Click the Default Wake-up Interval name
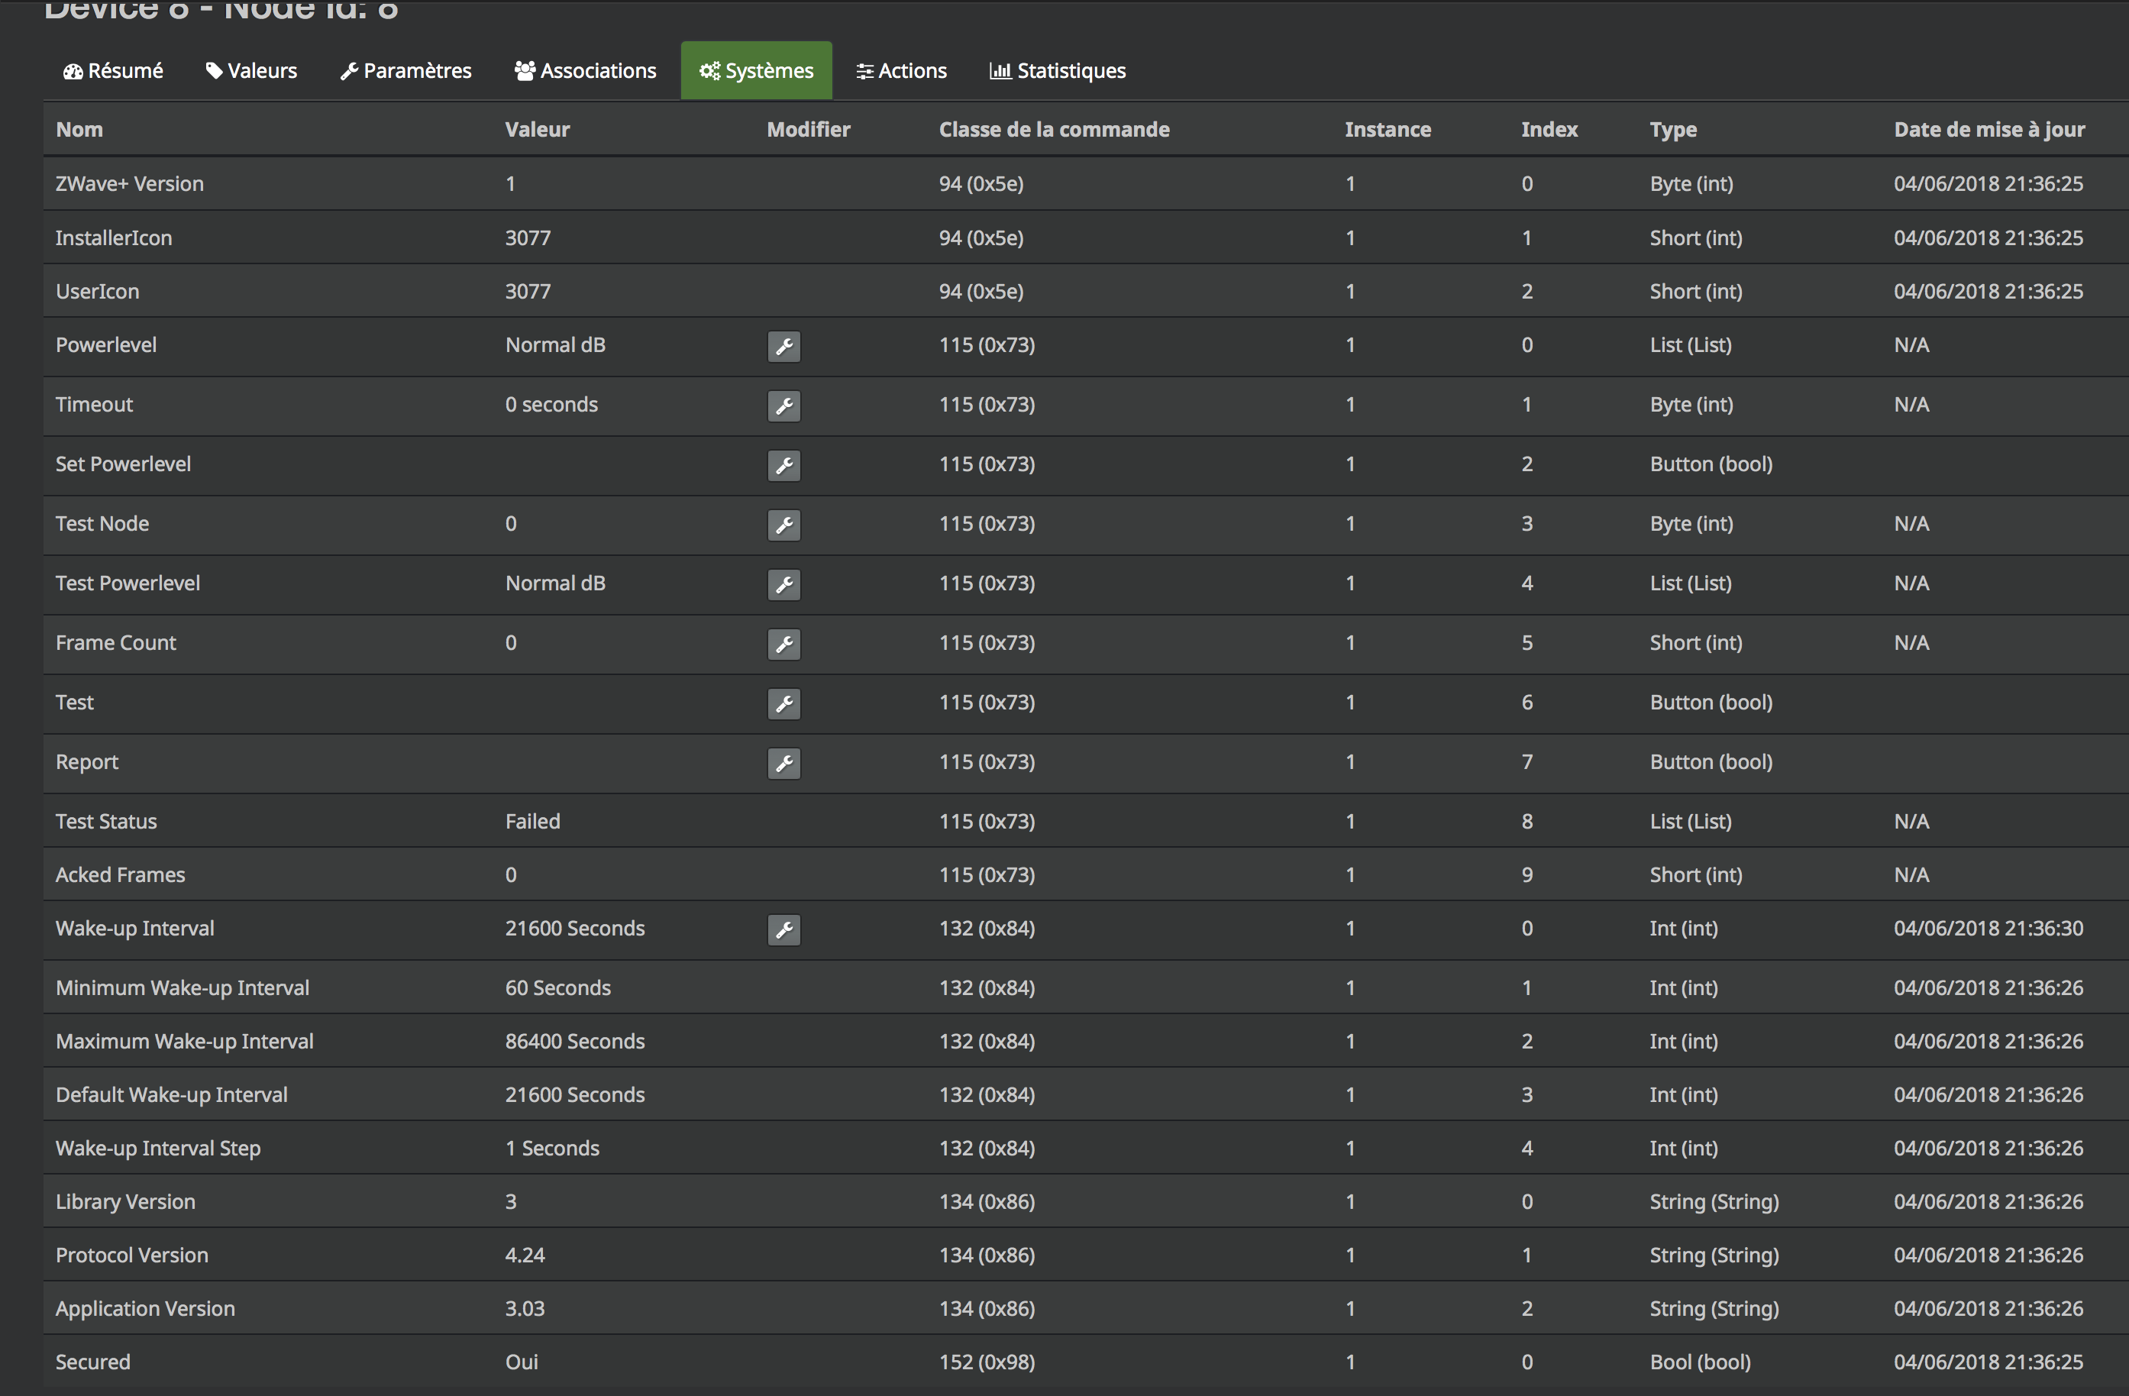The width and height of the screenshot is (2129, 1396). [172, 1095]
